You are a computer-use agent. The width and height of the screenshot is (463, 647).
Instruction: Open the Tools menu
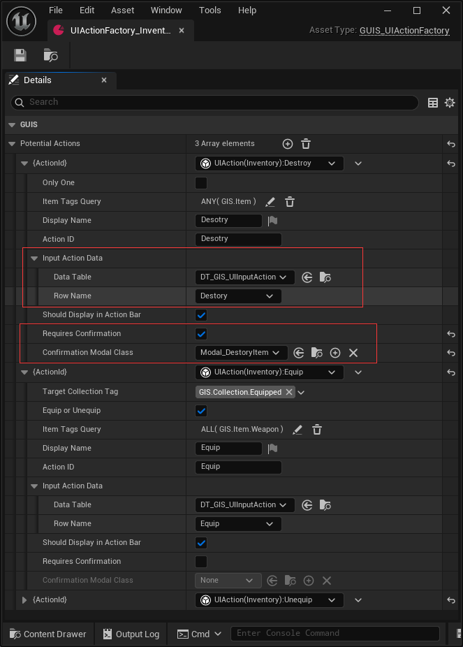coord(210,10)
